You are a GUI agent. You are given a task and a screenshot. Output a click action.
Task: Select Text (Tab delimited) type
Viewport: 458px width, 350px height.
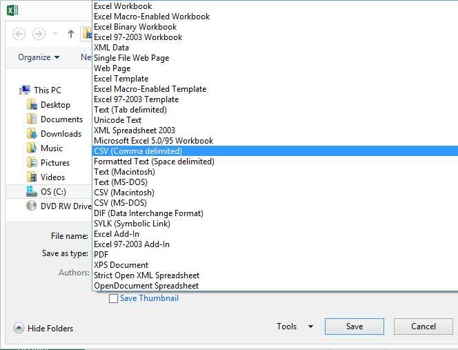(275, 110)
